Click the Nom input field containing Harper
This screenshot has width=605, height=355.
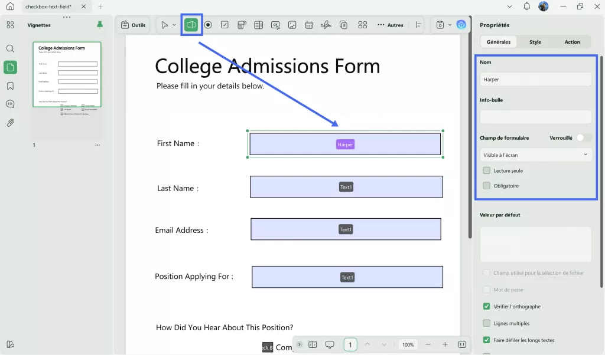(x=535, y=80)
